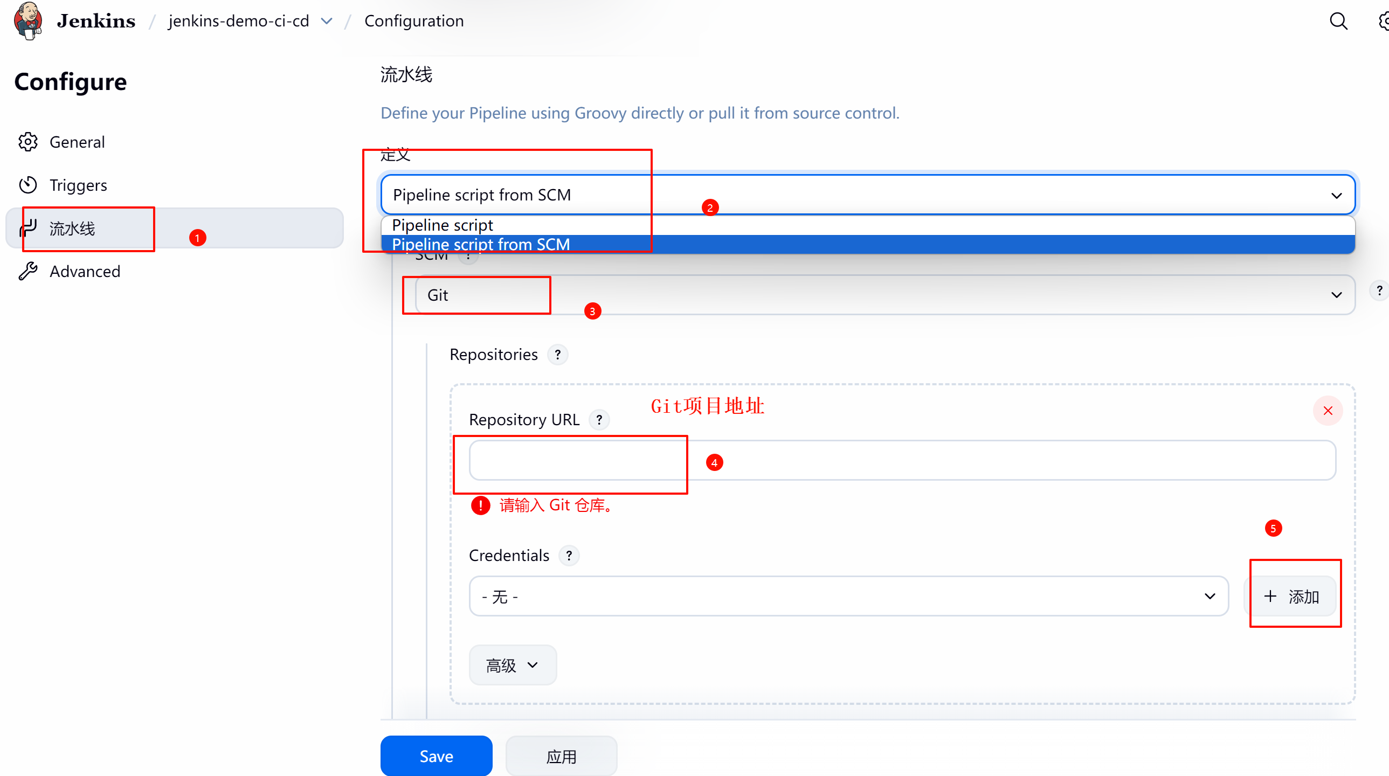Open the Credentials 无 dropdown

pos(848,597)
